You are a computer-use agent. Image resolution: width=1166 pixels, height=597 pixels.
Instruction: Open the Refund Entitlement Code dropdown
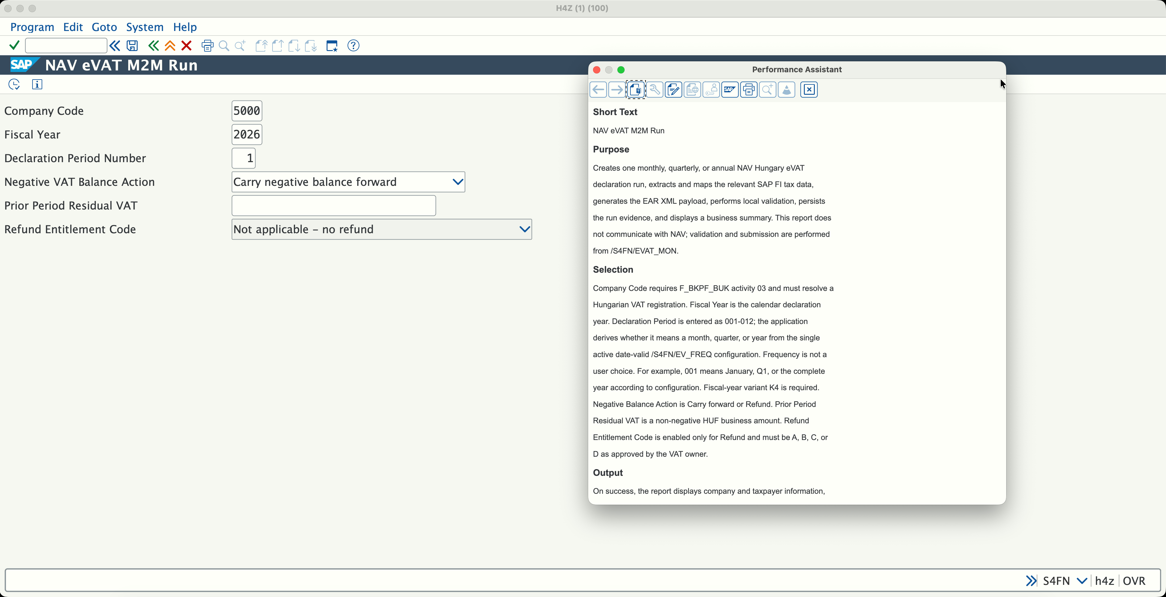point(525,229)
